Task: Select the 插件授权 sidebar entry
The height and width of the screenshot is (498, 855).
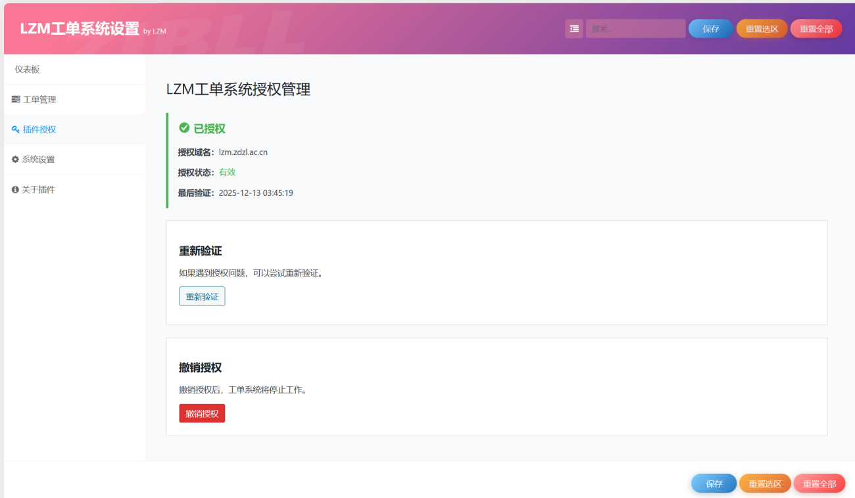Action: (x=39, y=129)
